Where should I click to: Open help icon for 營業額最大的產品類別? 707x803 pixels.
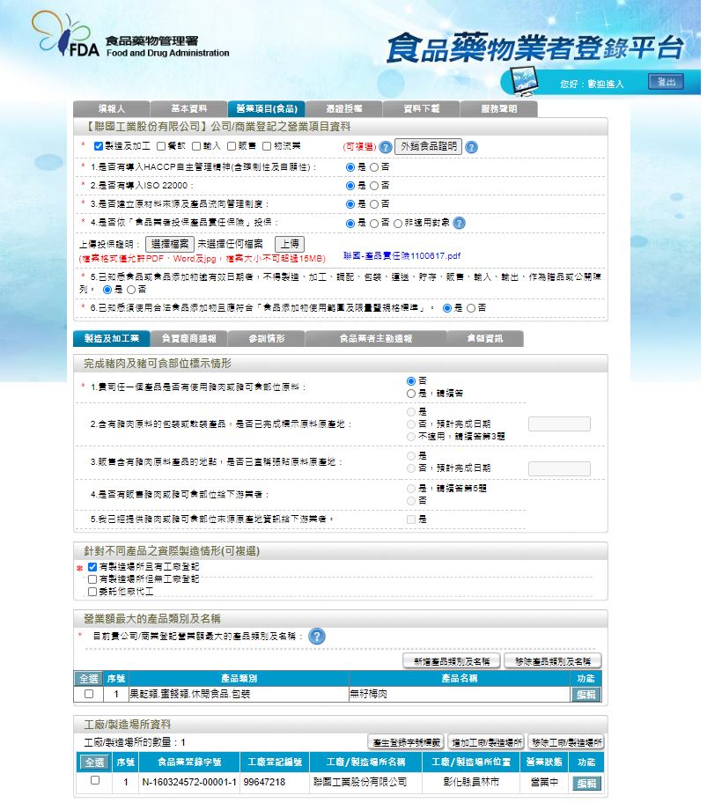[x=317, y=636]
